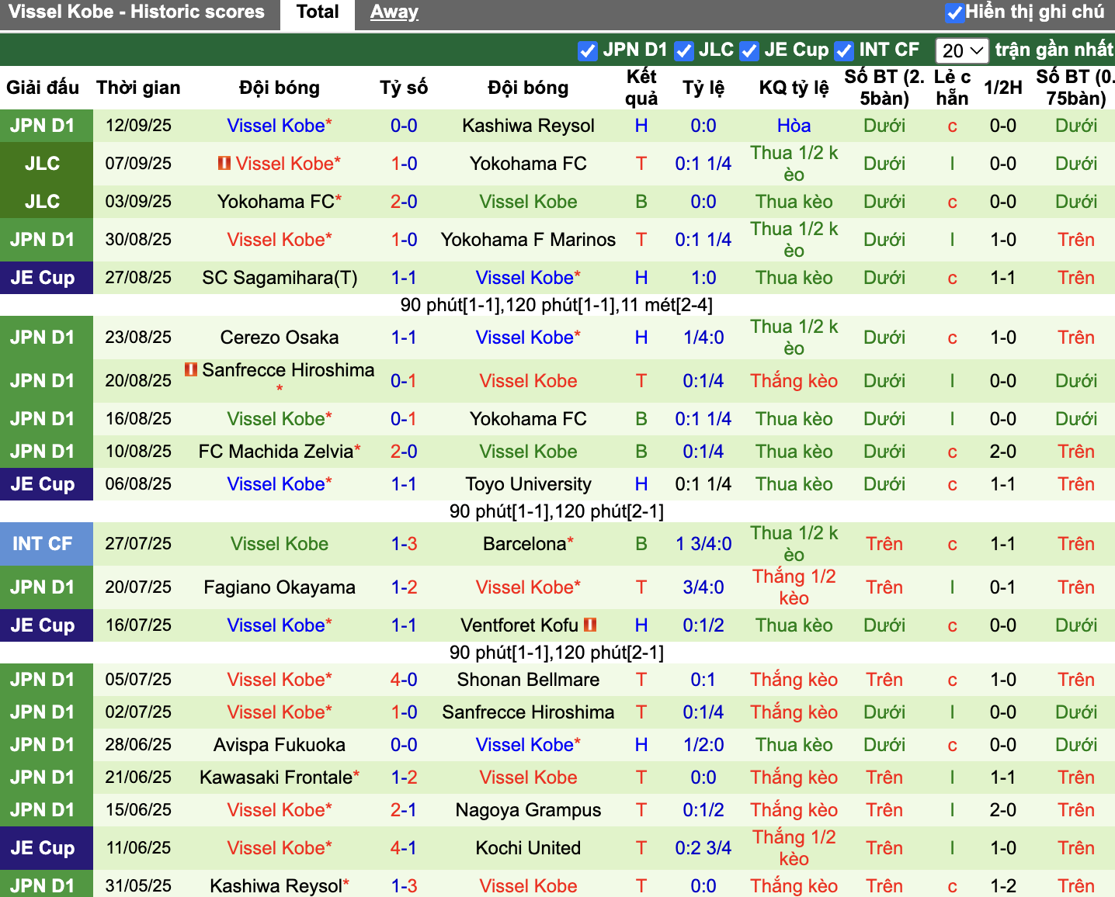This screenshot has height=897, width=1115.
Task: Click Kashiwa Reysol on 31/05/25 row
Action: 276,886
